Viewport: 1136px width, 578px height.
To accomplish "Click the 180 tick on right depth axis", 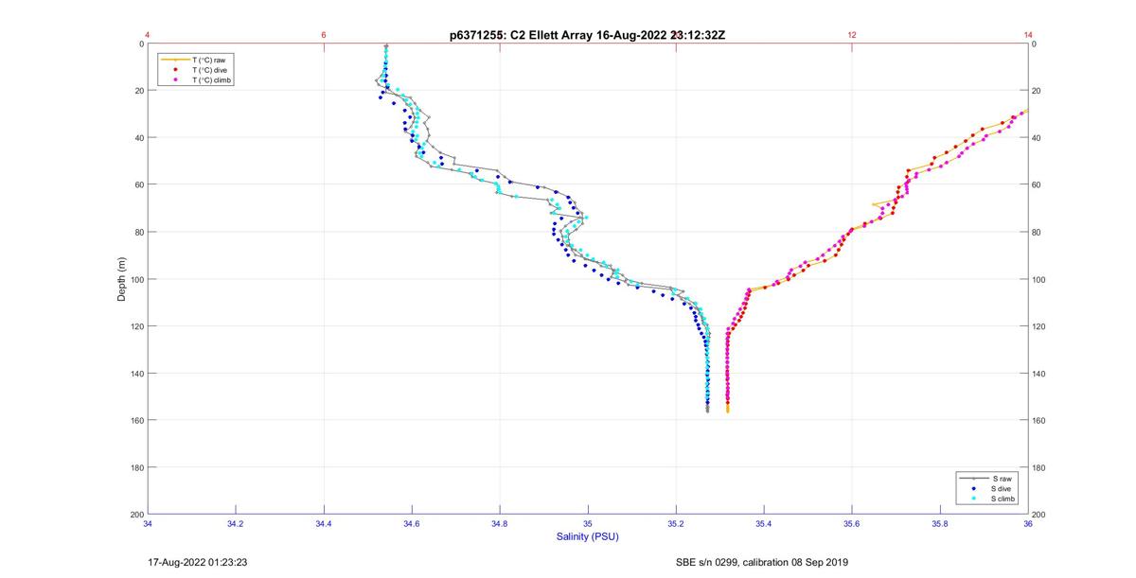I will coord(1038,467).
